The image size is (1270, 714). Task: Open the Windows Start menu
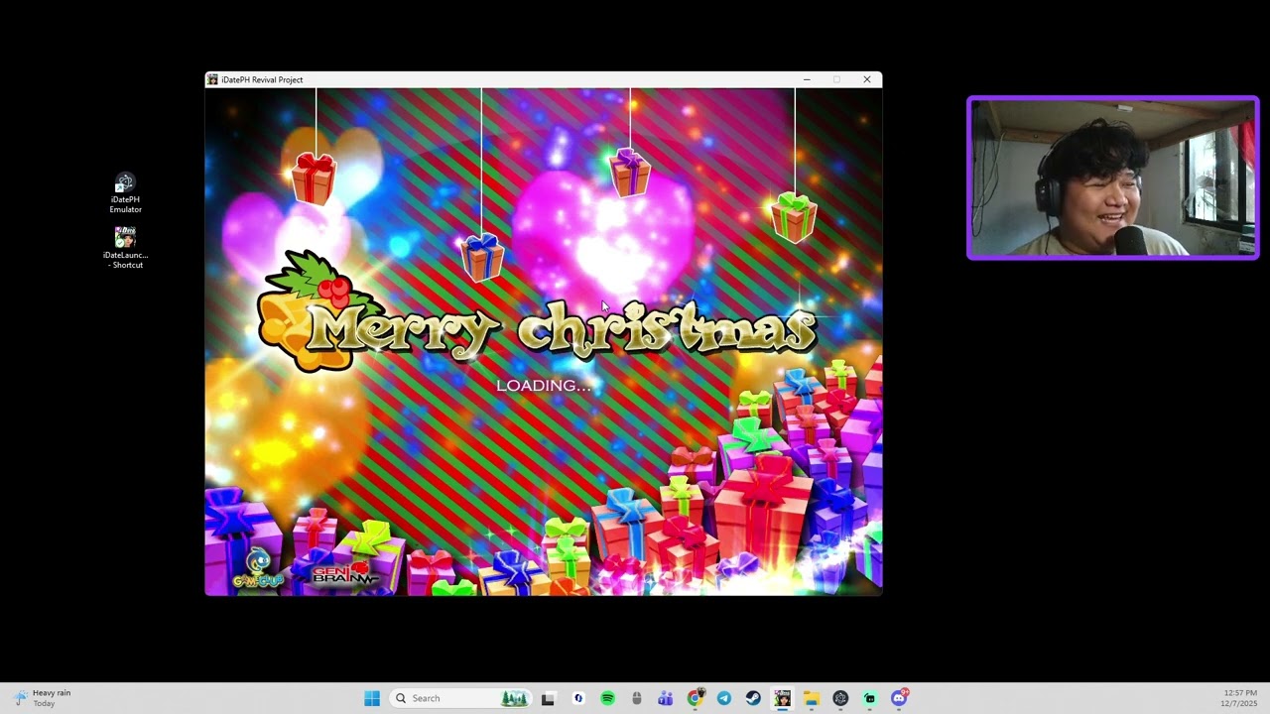[372, 698]
